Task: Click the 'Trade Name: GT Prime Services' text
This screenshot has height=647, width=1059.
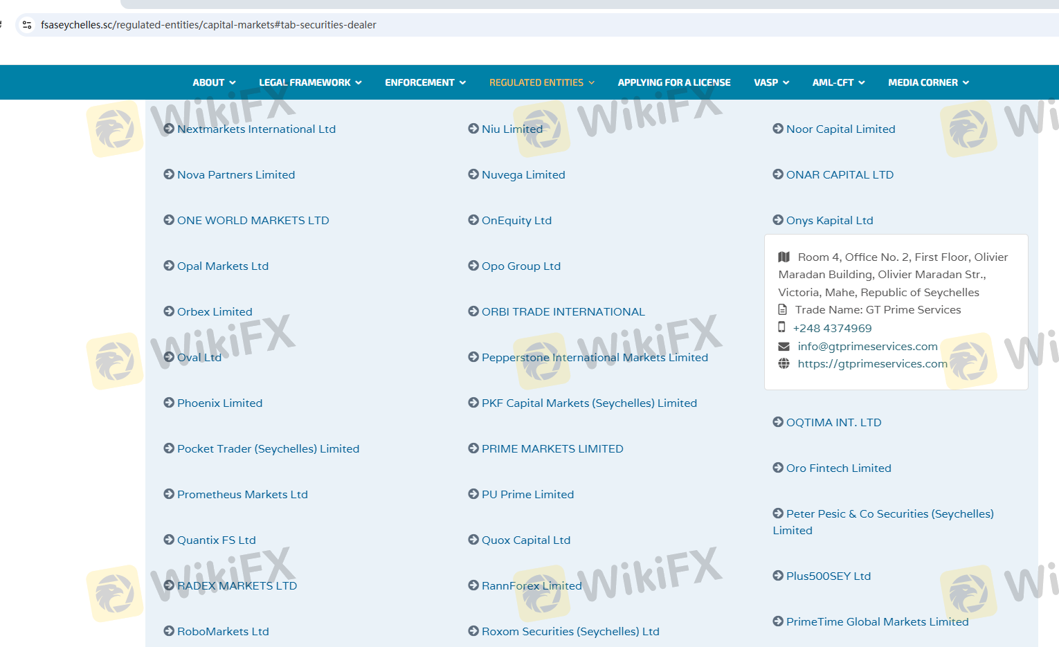Action: (x=878, y=310)
